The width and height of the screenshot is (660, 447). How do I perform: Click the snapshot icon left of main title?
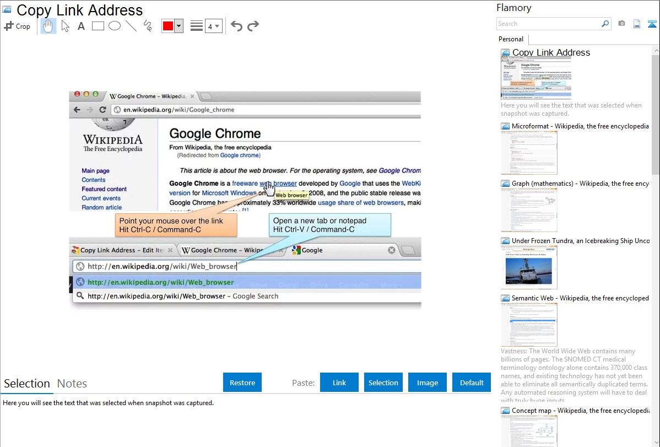point(7,10)
